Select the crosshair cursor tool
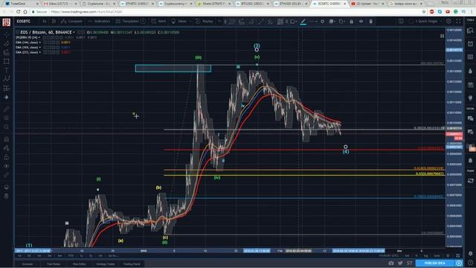 (7, 34)
